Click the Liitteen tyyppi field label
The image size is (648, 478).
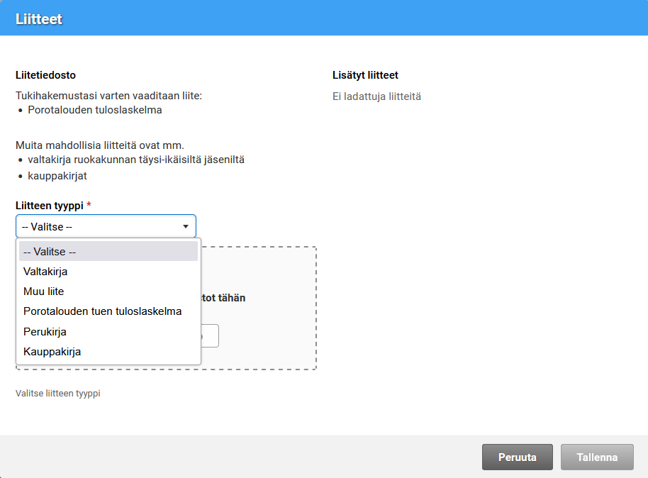pos(49,206)
